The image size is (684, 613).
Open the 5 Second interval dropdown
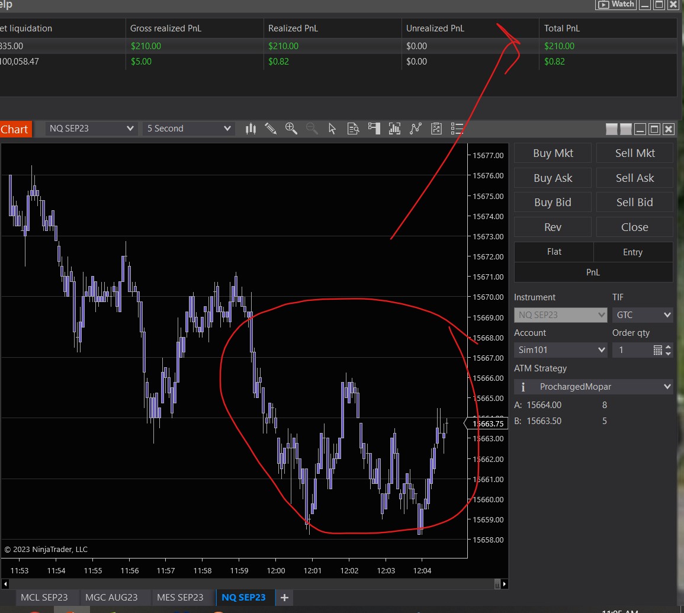tap(188, 129)
